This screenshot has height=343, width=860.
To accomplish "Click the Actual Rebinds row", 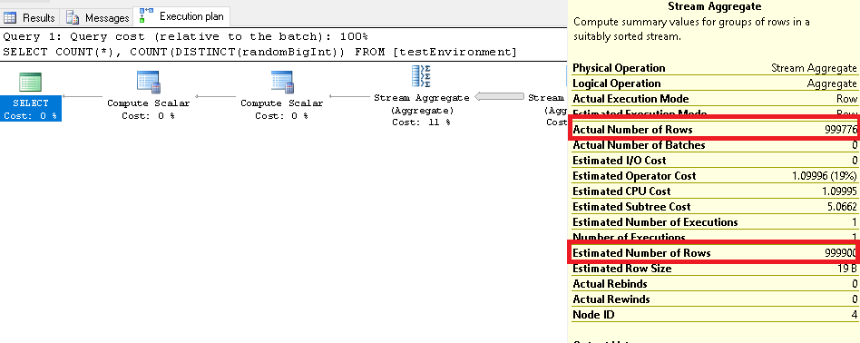I will (715, 284).
